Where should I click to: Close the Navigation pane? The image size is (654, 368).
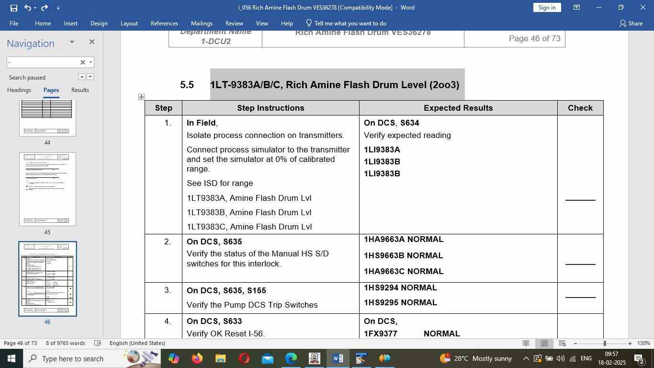pos(91,42)
